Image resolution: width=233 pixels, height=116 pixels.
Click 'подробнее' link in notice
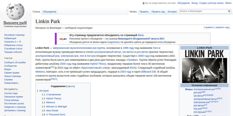(113, 42)
